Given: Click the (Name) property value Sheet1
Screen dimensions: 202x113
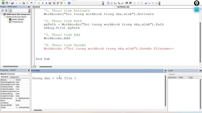Looking at the screenshot, I should [22, 80].
